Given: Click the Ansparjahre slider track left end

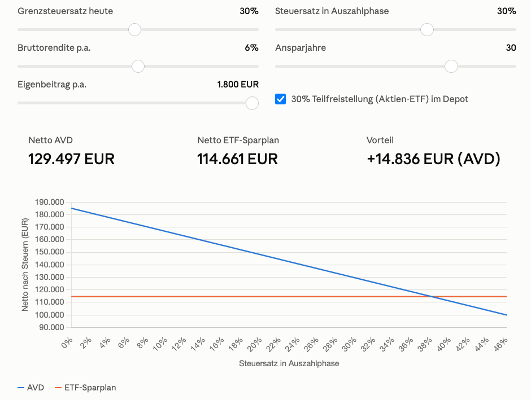Looking at the screenshot, I should tap(277, 66).
